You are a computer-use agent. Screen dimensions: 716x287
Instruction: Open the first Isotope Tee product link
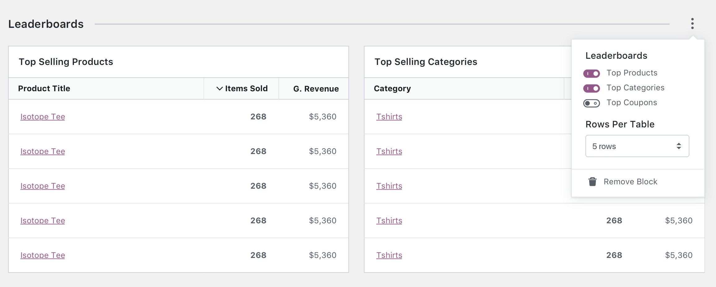pyautogui.click(x=42, y=117)
